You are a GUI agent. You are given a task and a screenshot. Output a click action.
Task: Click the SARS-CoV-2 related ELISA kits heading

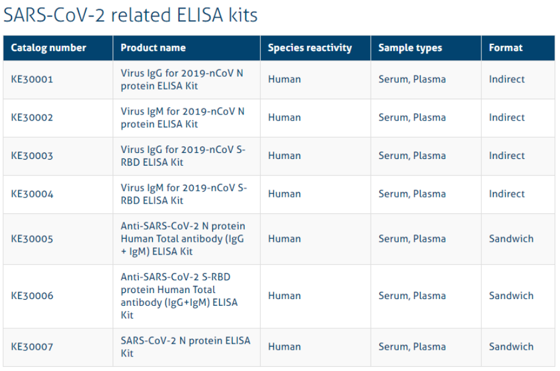coord(131,15)
